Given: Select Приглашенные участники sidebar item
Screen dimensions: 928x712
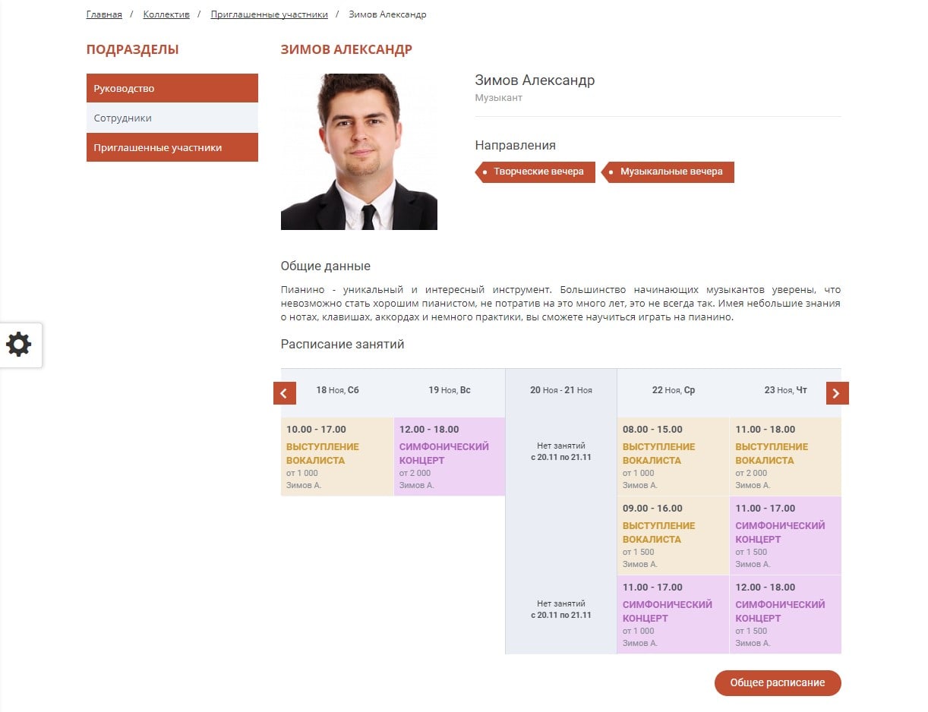Looking at the screenshot, I should pyautogui.click(x=172, y=147).
